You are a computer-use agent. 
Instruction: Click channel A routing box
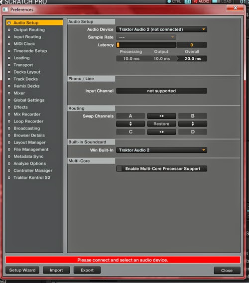click(130, 116)
